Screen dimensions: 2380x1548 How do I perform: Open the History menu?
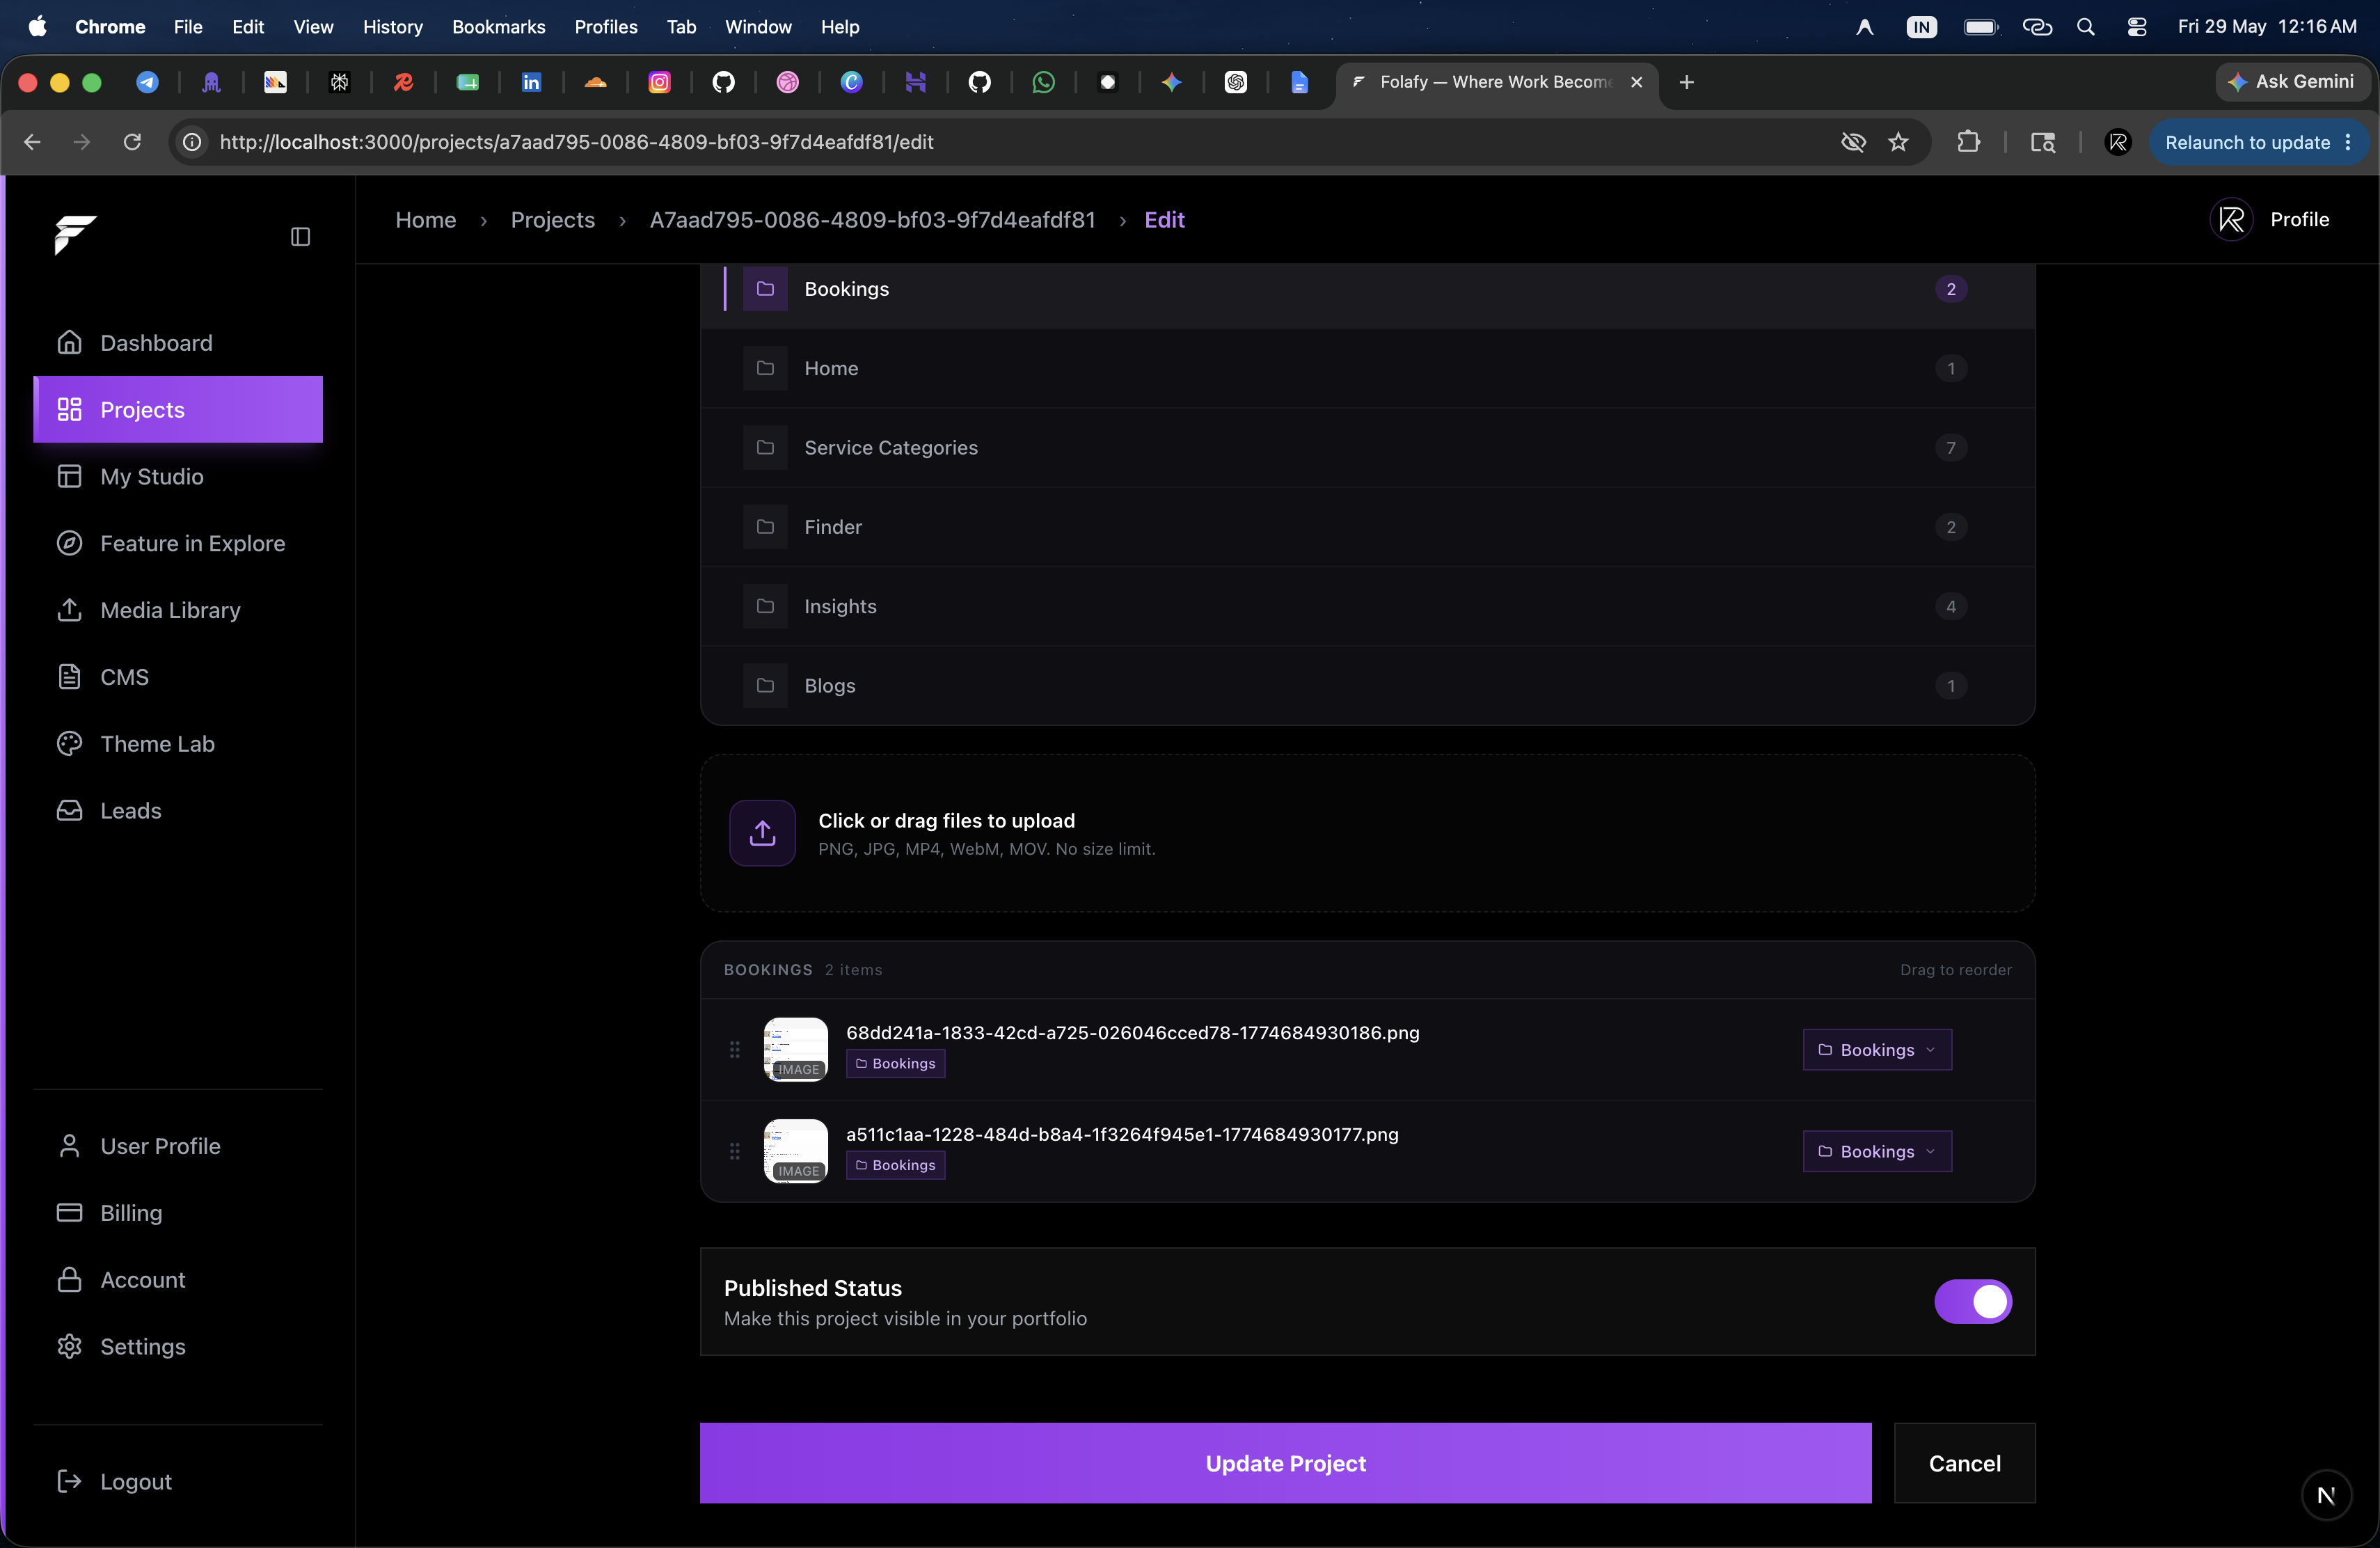pyautogui.click(x=392, y=27)
